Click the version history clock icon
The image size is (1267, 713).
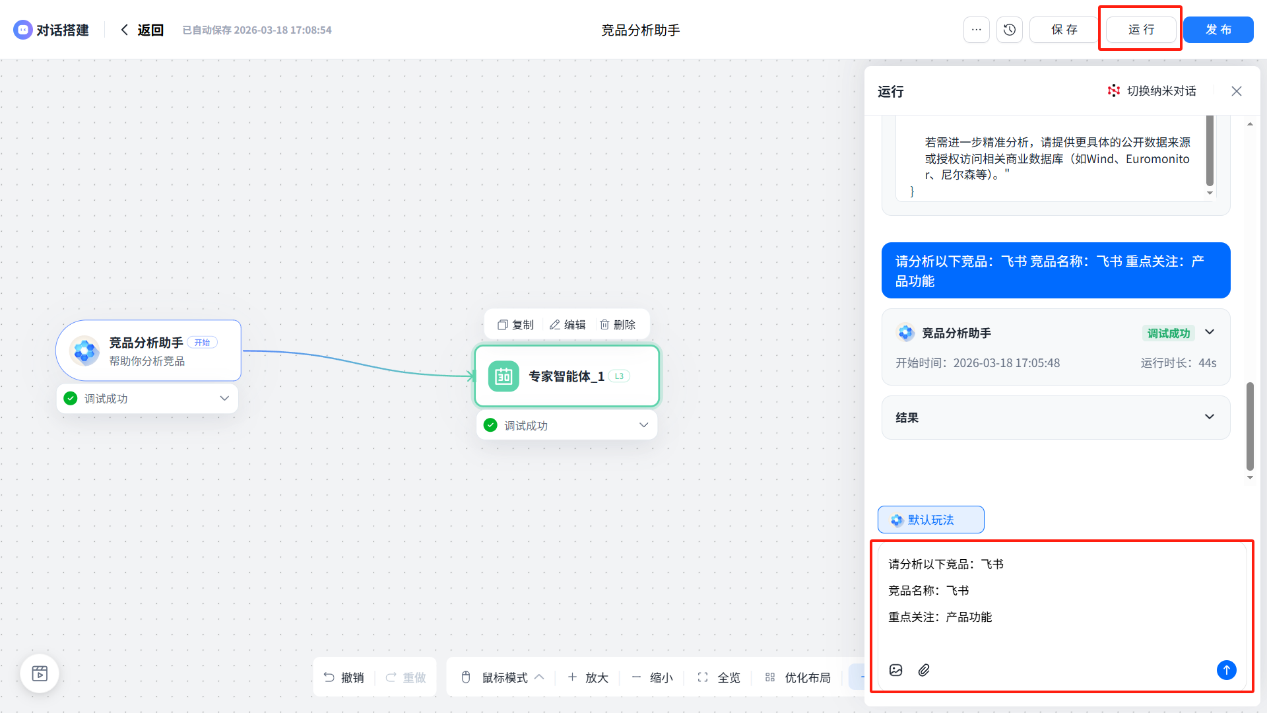[x=1009, y=30]
